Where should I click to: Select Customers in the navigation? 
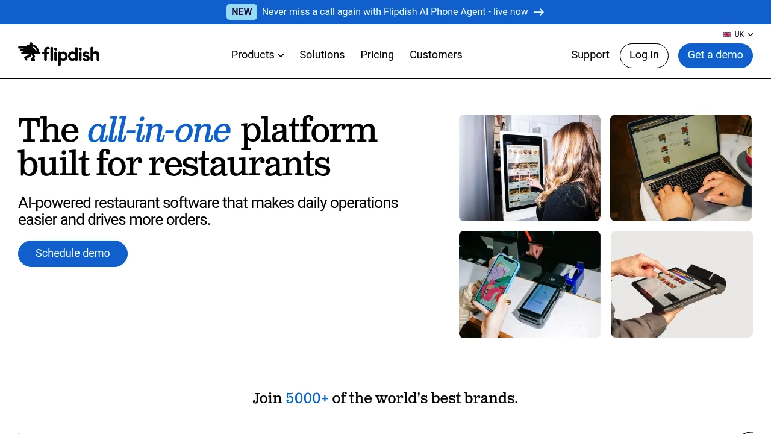coord(435,55)
